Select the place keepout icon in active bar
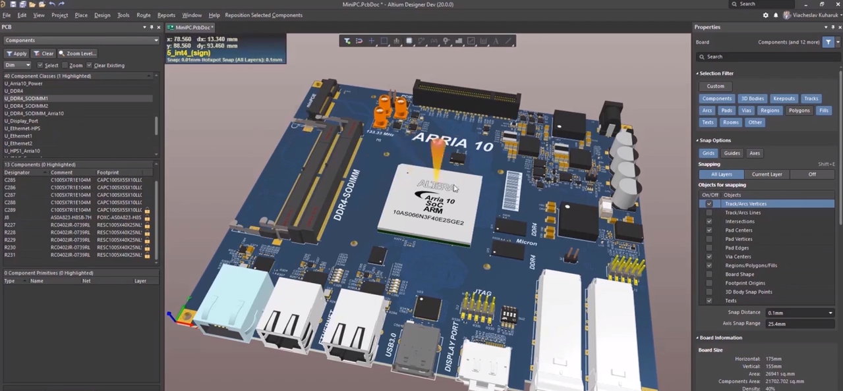This screenshot has height=391, width=843. [471, 41]
